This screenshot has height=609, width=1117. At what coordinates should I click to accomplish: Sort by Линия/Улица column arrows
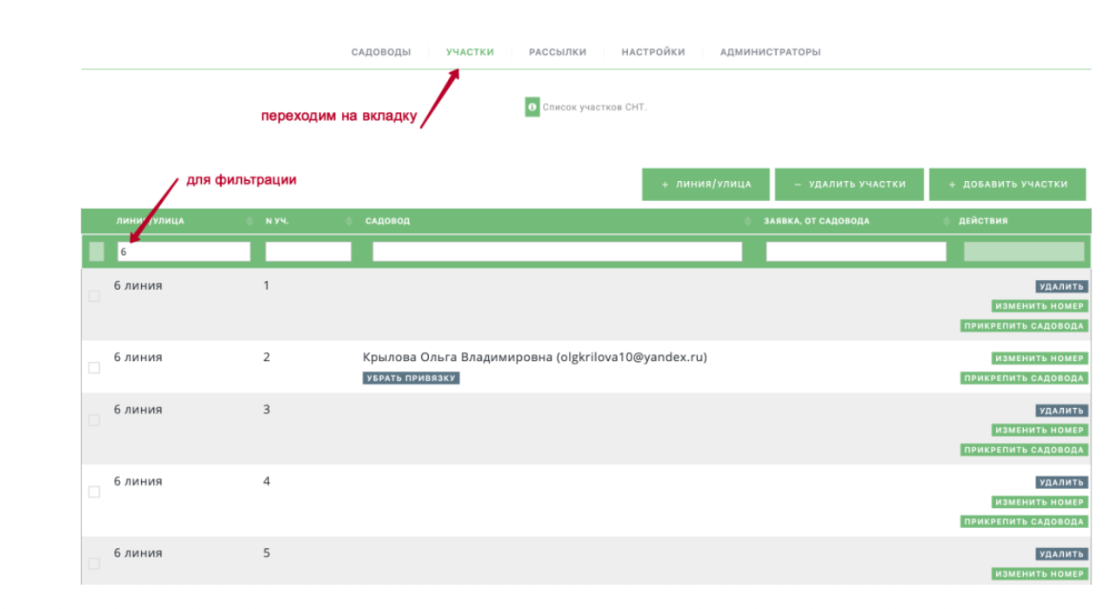point(250,222)
